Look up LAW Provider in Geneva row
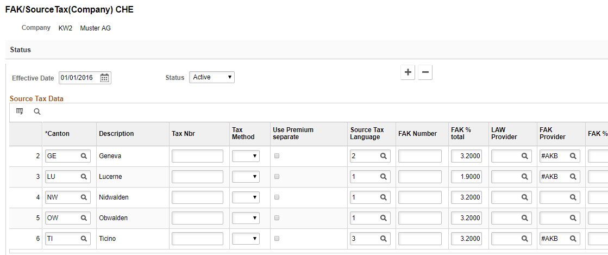This screenshot has width=608, height=255. (x=525, y=156)
